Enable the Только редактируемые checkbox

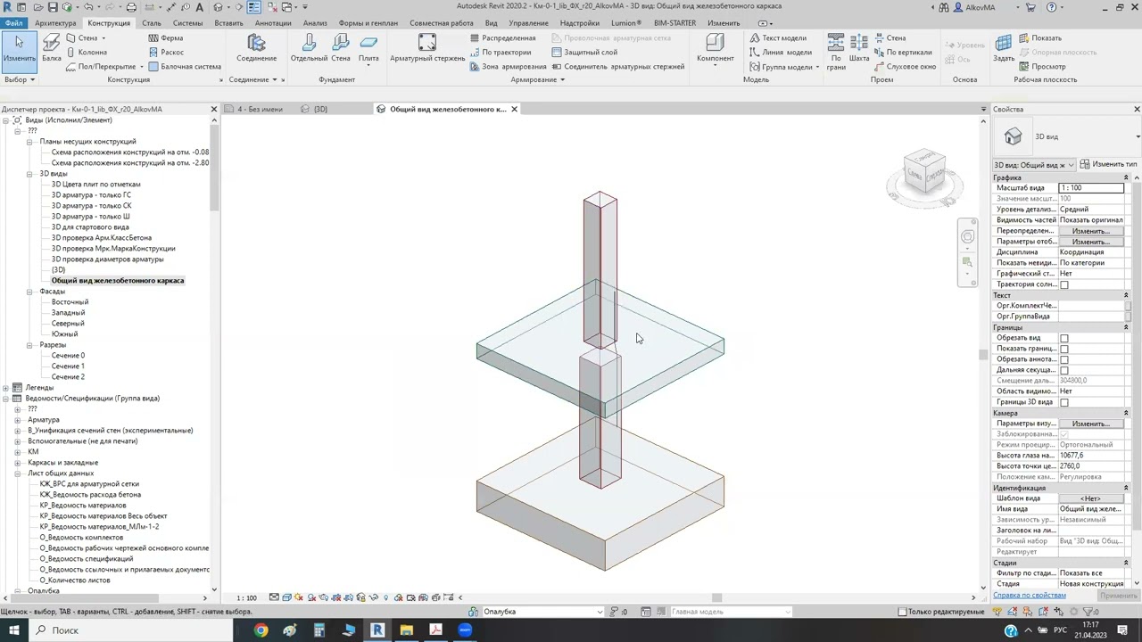(x=902, y=612)
